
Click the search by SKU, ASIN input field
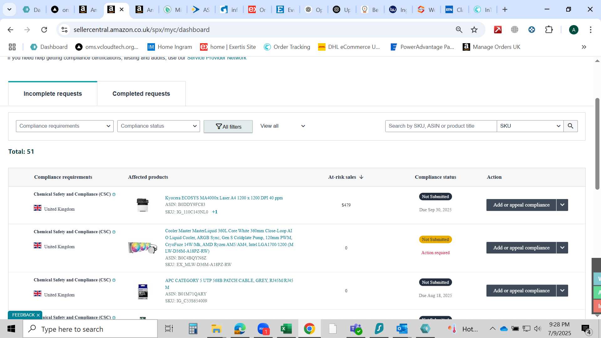click(441, 126)
